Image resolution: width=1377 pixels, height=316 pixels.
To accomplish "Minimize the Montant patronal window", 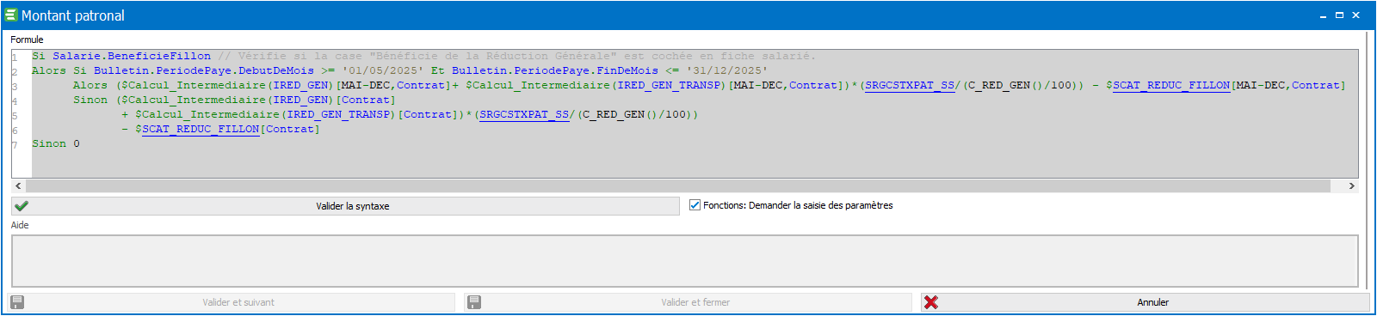I will [1323, 15].
